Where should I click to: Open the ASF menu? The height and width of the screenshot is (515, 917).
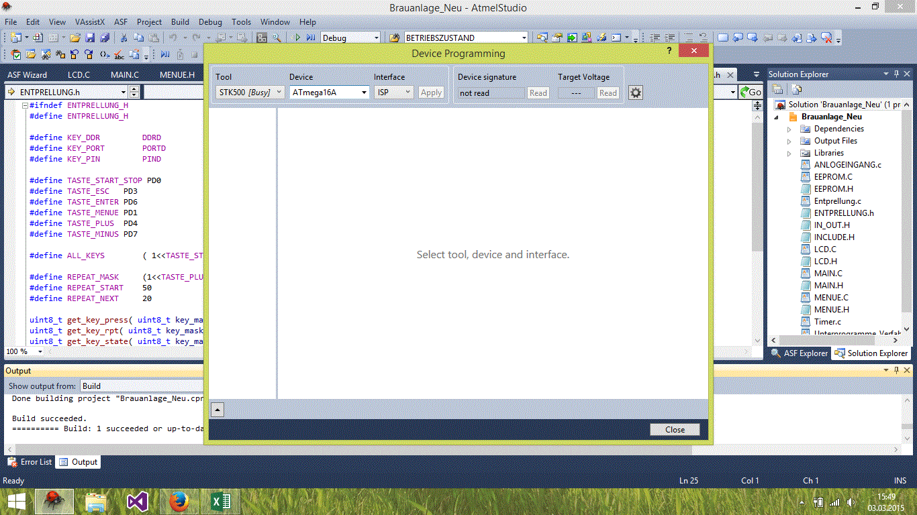click(121, 21)
